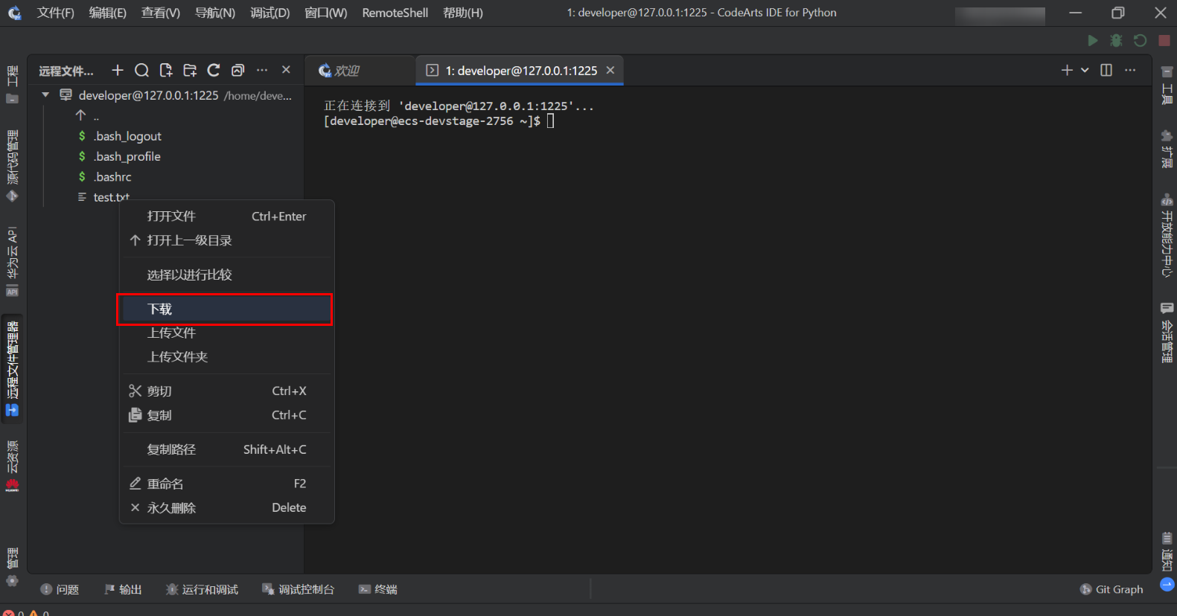Viewport: 1177px width, 616px height.
Task: Open Git Graph from the status bar
Action: pyautogui.click(x=1111, y=589)
